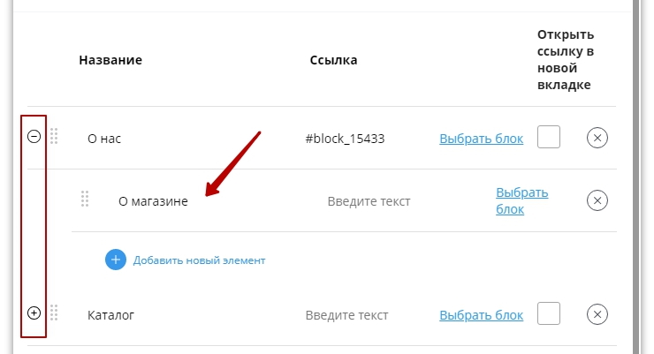Delete the О магазине sub-item with its X icon

pyautogui.click(x=597, y=200)
